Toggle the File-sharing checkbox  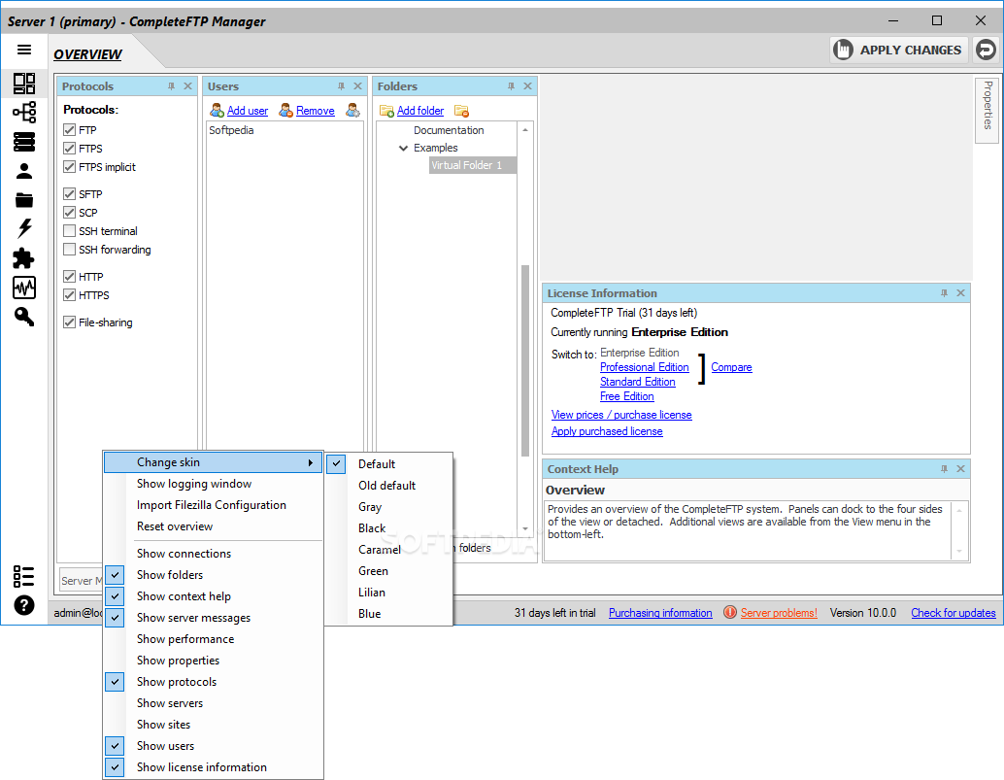tap(70, 322)
